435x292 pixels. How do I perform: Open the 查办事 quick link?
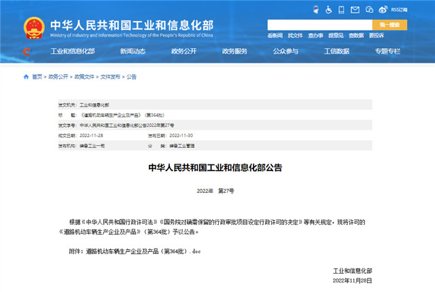tap(315, 35)
